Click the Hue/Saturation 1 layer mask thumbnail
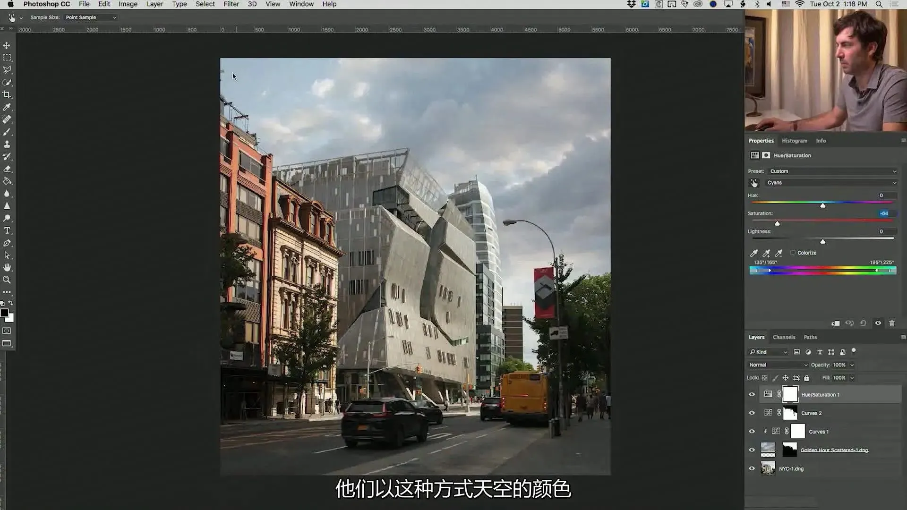Viewport: 907px width, 510px height. [x=790, y=394]
